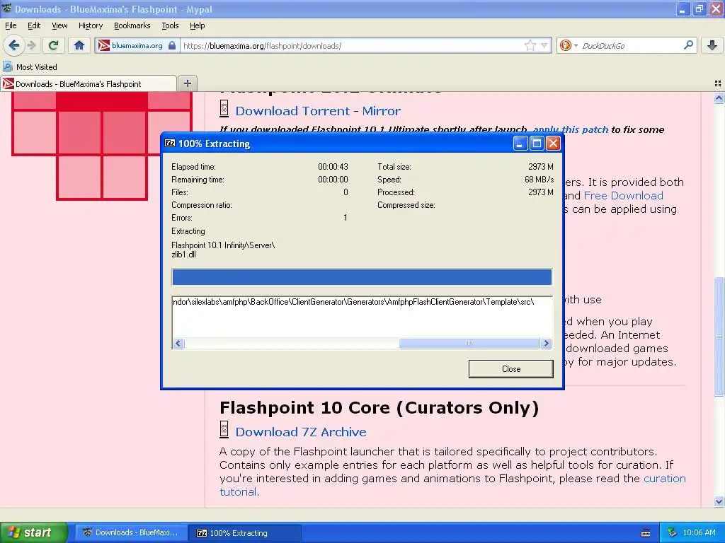Screen dimensions: 725x543
Task: Open the home page via home icon
Action: click(79, 45)
